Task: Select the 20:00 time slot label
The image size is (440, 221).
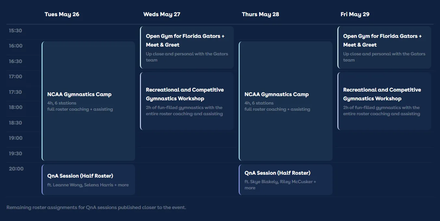Action: [x=16, y=169]
